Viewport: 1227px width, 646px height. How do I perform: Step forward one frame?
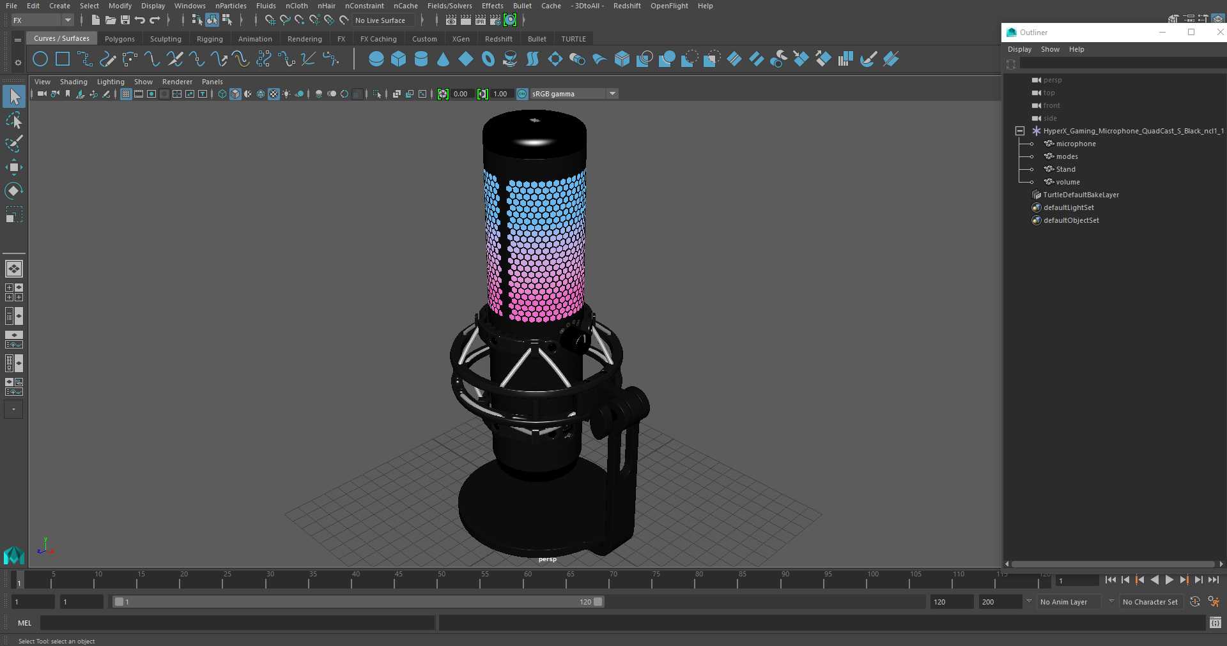pyautogui.click(x=1198, y=580)
